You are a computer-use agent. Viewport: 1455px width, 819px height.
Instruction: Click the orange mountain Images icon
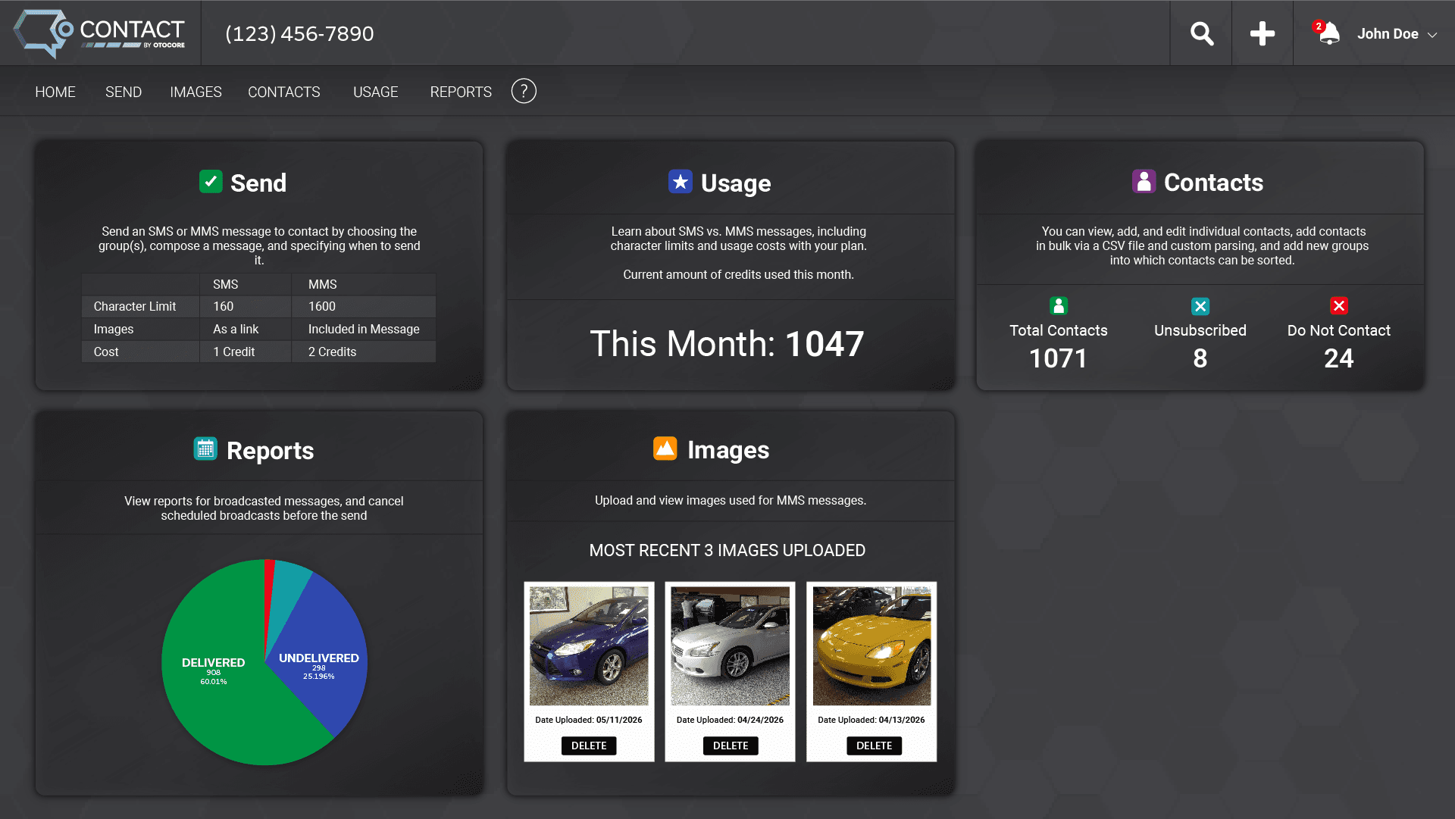click(665, 449)
